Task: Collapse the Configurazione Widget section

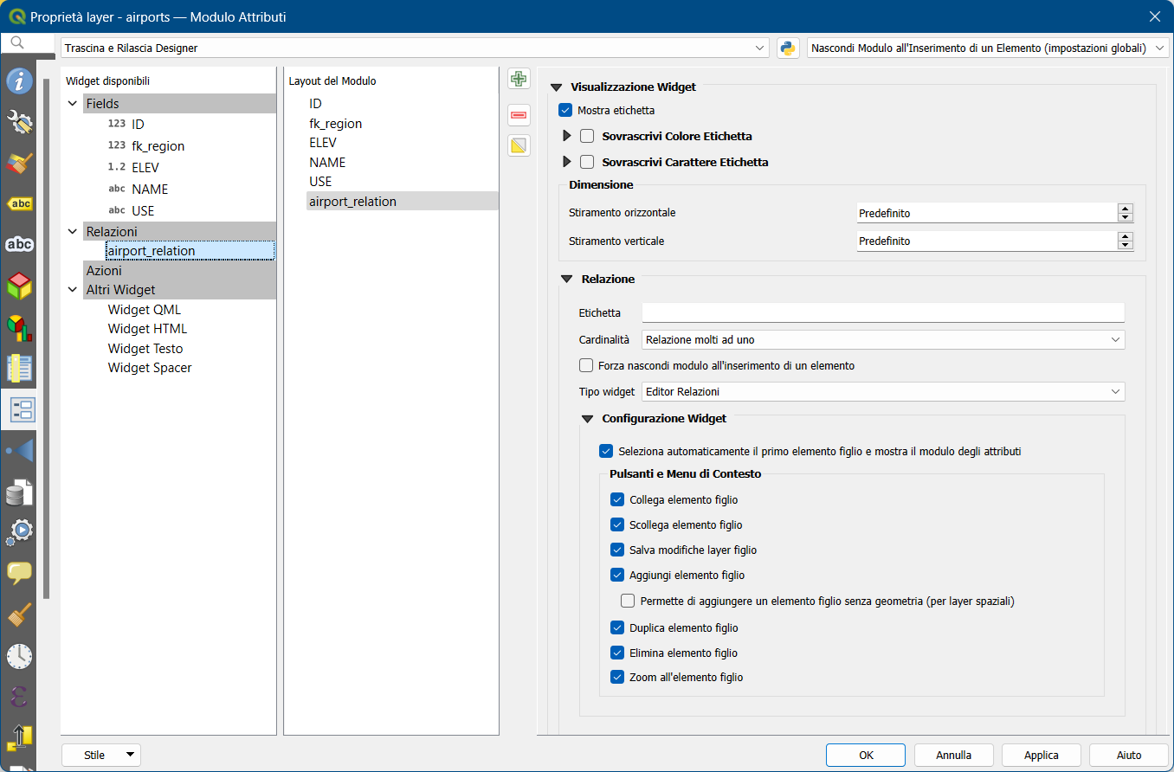Action: pyautogui.click(x=588, y=418)
